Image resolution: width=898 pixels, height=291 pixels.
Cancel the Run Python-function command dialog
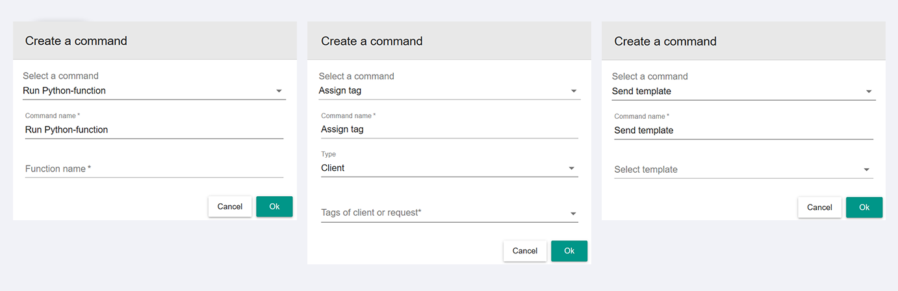pyautogui.click(x=230, y=207)
